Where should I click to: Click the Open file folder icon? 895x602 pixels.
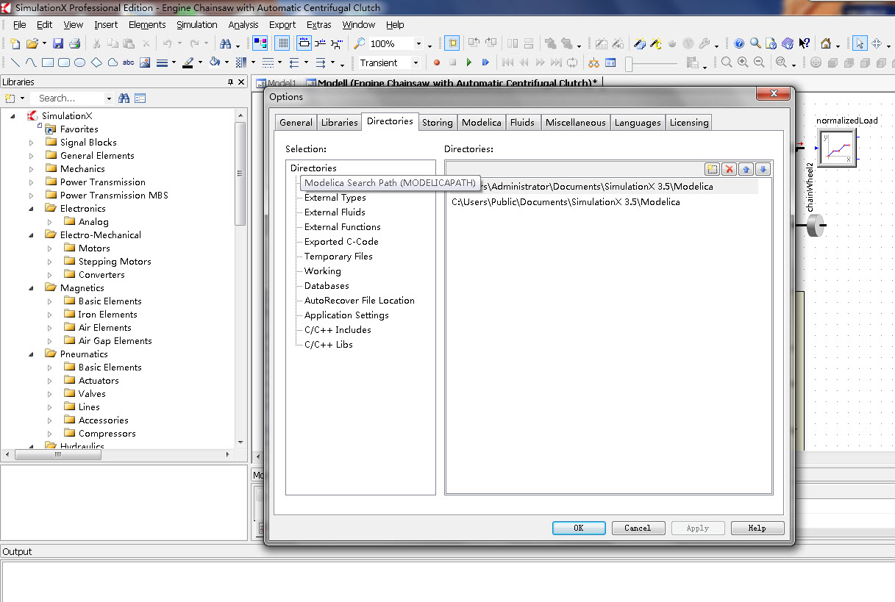[x=32, y=44]
